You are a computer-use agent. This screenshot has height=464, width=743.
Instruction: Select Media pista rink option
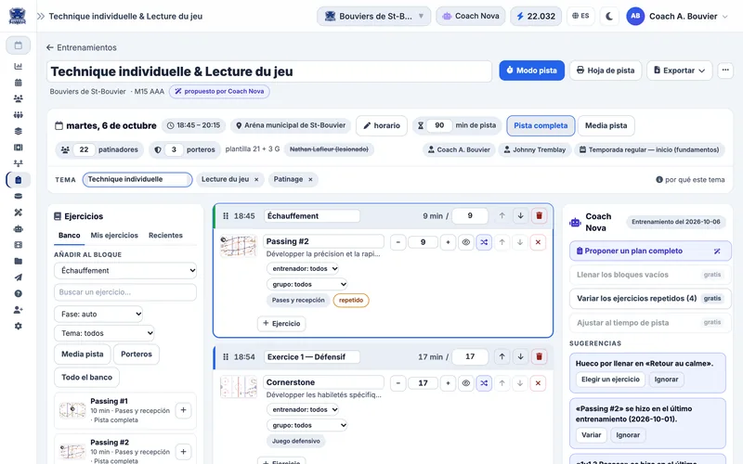(x=606, y=125)
